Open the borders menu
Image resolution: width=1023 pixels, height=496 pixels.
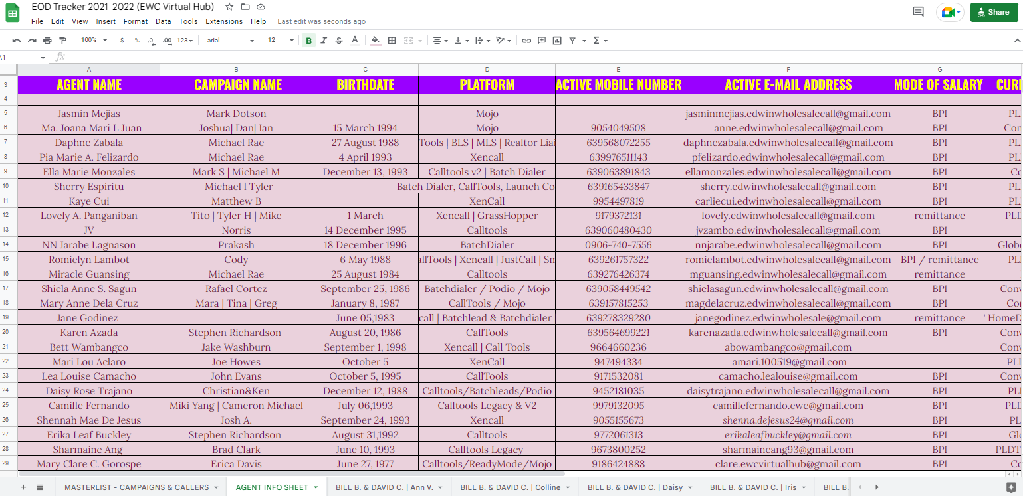coord(392,41)
